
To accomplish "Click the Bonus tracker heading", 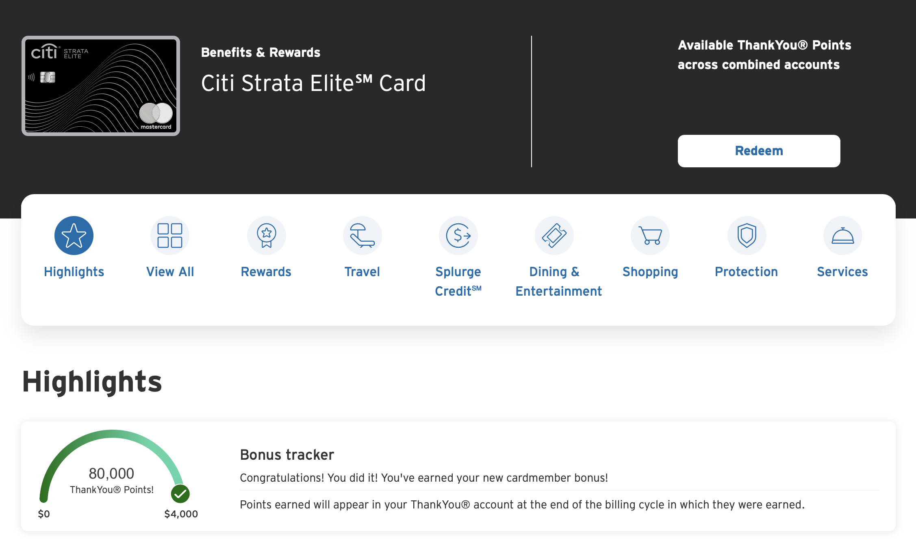I will (287, 455).
